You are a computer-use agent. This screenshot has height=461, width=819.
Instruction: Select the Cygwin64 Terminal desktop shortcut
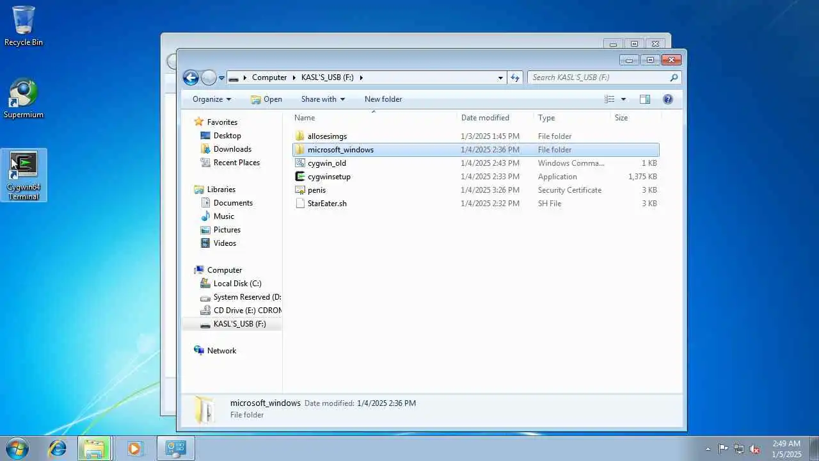pos(24,175)
